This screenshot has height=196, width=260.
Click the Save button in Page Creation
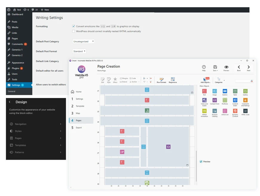pyautogui.click(x=215, y=68)
